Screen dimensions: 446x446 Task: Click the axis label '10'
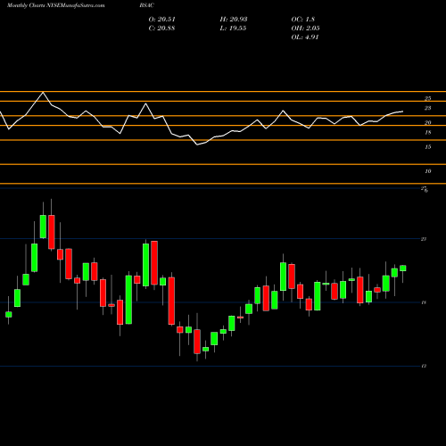(428, 171)
